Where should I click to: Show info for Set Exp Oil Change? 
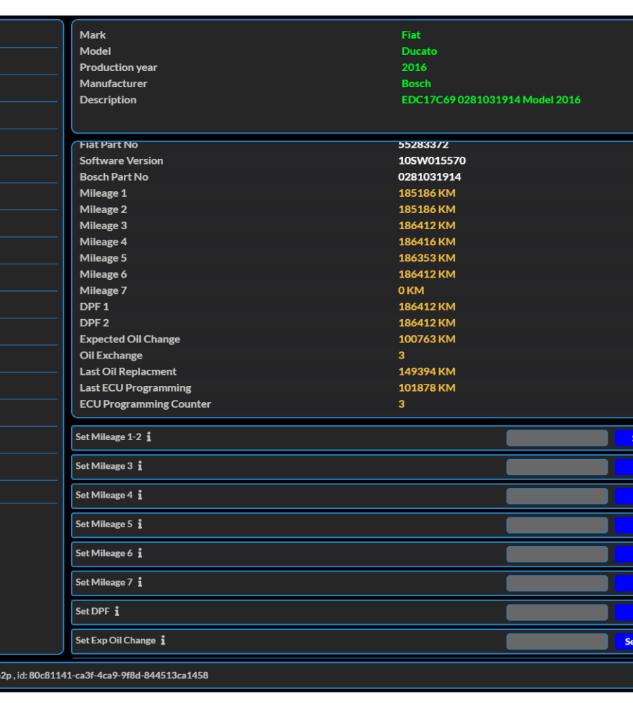[162, 640]
